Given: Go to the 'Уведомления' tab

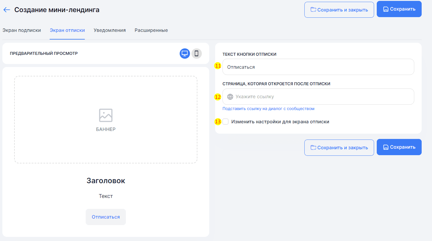Looking at the screenshot, I should coord(110,30).
